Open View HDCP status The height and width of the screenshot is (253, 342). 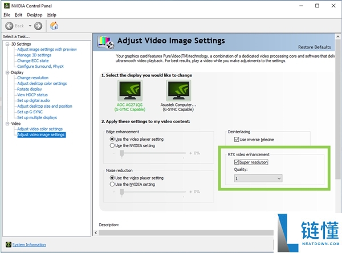pyautogui.click(x=32, y=95)
